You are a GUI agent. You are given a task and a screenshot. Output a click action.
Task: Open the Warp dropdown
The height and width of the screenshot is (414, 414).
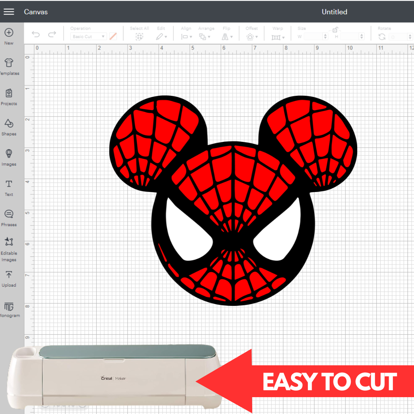pyautogui.click(x=278, y=37)
